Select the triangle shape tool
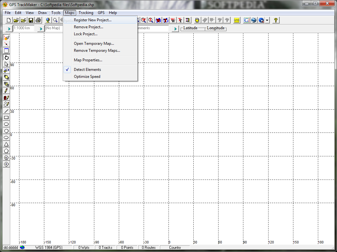 (x=6, y=144)
